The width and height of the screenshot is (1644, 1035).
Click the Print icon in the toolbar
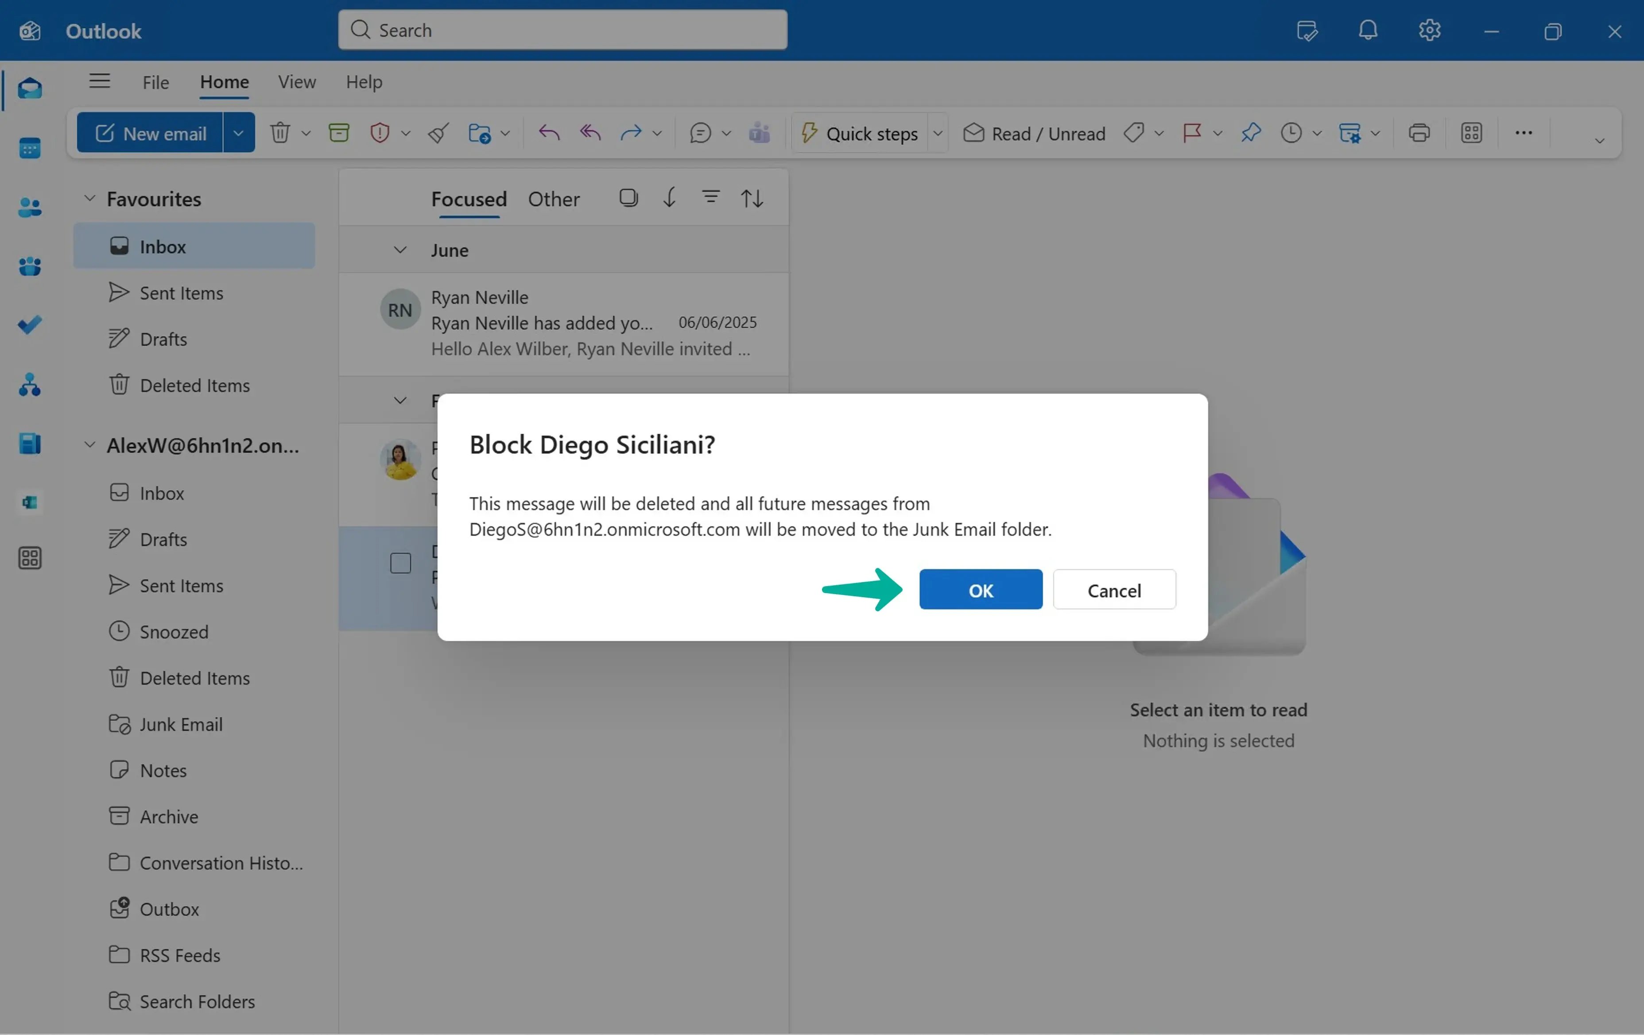coord(1419,132)
